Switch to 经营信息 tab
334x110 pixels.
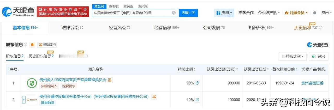click(x=167, y=28)
